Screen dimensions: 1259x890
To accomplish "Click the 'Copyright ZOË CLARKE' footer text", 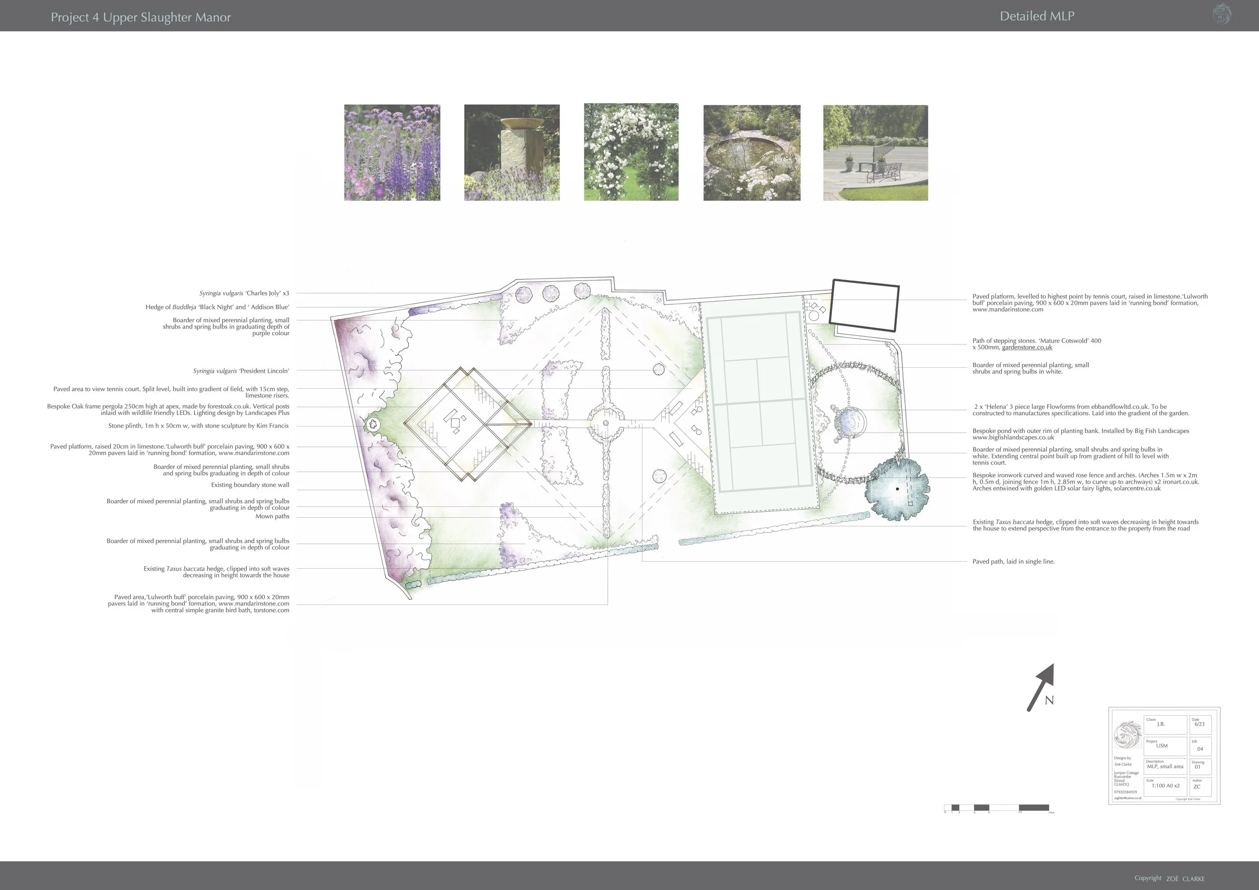I will tap(1169, 878).
